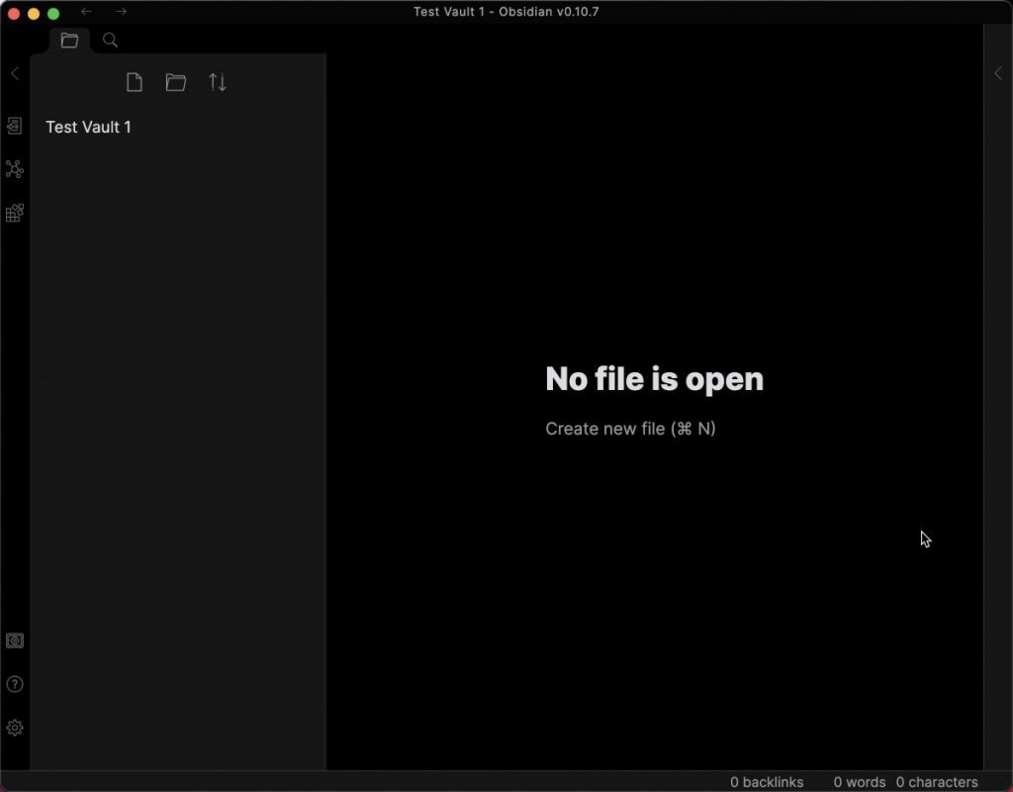Navigate back with the left arrow
Image resolution: width=1013 pixels, height=792 pixels.
point(86,12)
